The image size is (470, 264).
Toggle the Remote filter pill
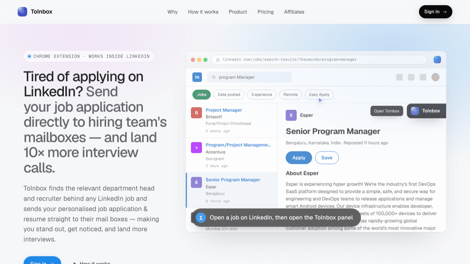click(290, 95)
